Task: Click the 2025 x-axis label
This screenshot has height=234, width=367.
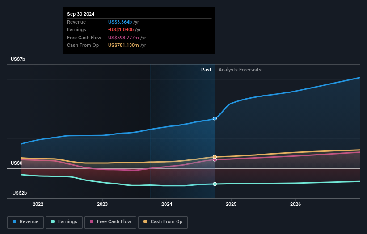Action: coord(231,204)
